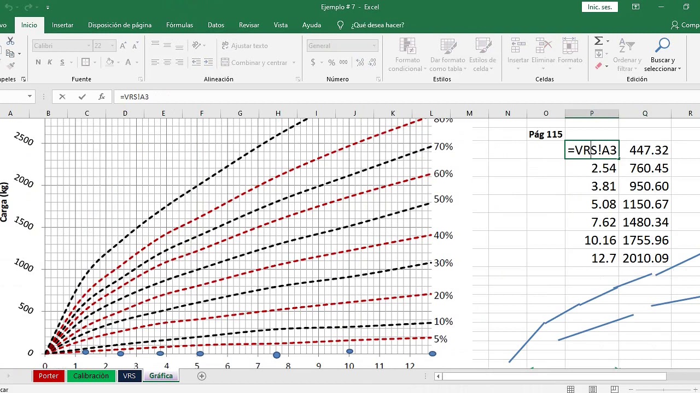Open the Fórmulas ribbon tab
The image size is (700, 393).
tap(179, 25)
